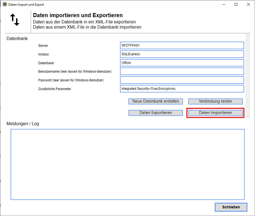Screen dimensions: 255x216
Task: Click into the Server input field
Action: pyautogui.click(x=182, y=45)
